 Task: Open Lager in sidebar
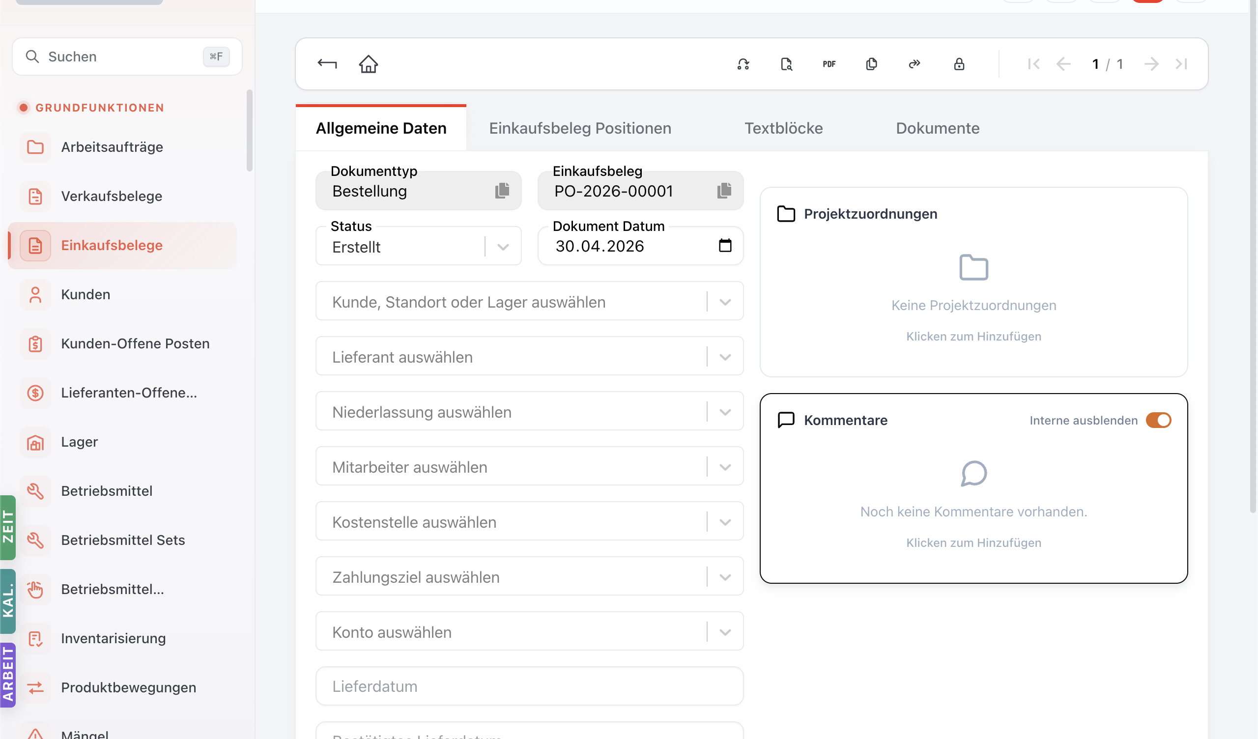pyautogui.click(x=122, y=442)
